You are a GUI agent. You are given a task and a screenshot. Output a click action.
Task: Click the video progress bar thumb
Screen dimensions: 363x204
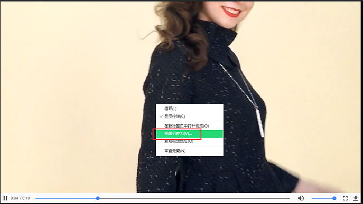point(98,198)
